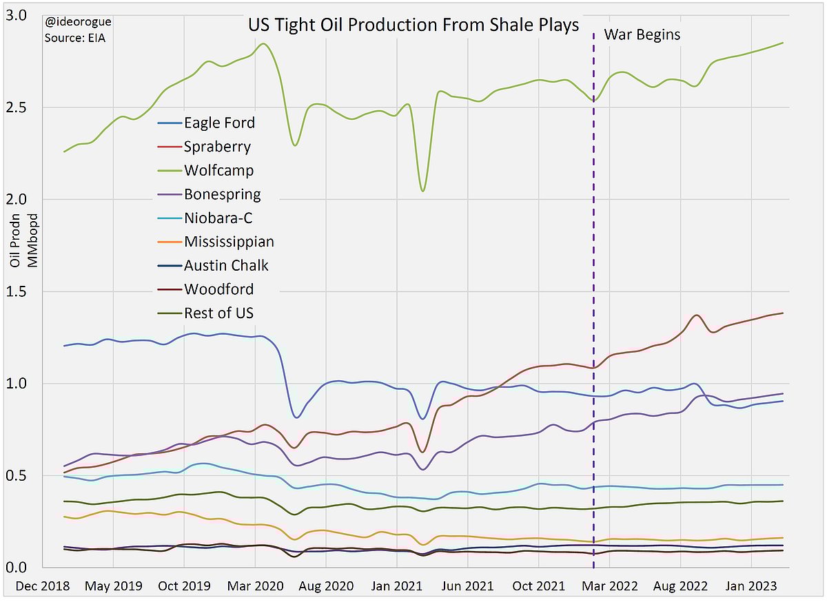Click the Bonespring purple legend line swatch
The image size is (827, 602).
[168, 195]
